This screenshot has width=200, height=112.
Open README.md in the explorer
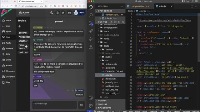(110, 90)
